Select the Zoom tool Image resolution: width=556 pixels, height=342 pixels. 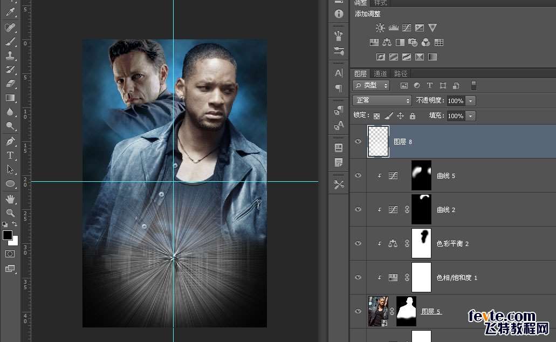click(10, 213)
